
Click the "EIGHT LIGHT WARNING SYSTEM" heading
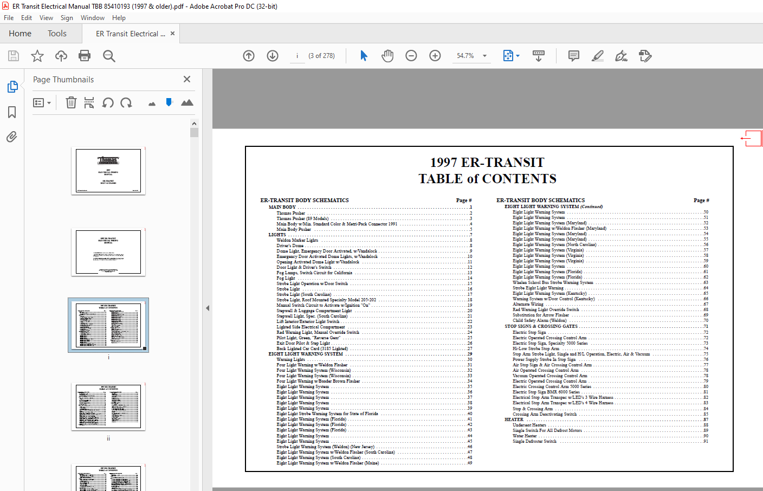pyautogui.click(x=306, y=354)
